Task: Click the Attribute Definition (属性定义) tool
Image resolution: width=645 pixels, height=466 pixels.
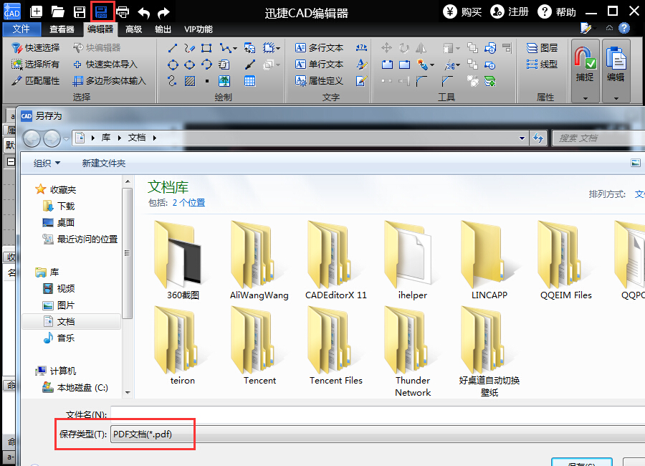Action: (319, 81)
